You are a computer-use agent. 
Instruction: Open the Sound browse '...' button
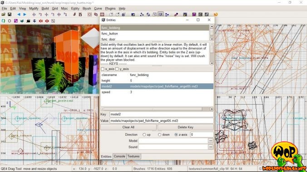click(x=211, y=147)
